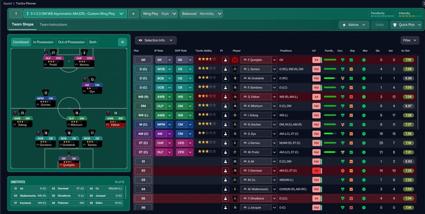
Task: Open player dropdown arrow for K. Mitchum
Action: tap(274, 106)
